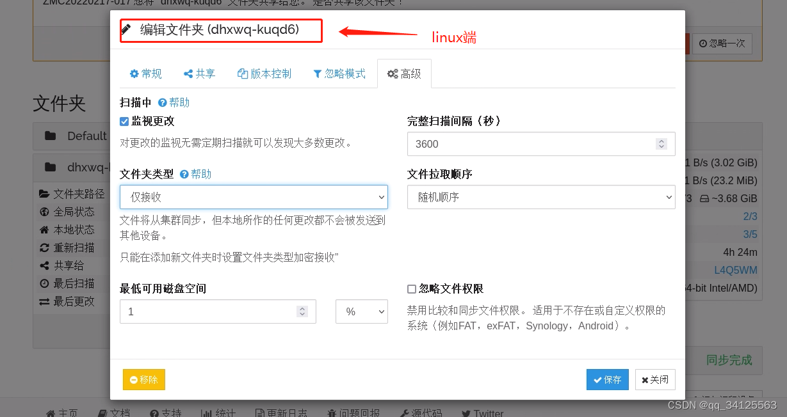Click the folder icon next to Default

(51, 136)
